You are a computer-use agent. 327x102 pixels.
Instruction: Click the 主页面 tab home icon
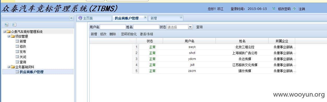tap(80, 18)
